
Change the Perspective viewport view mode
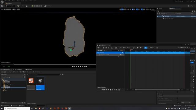pos(7,9)
